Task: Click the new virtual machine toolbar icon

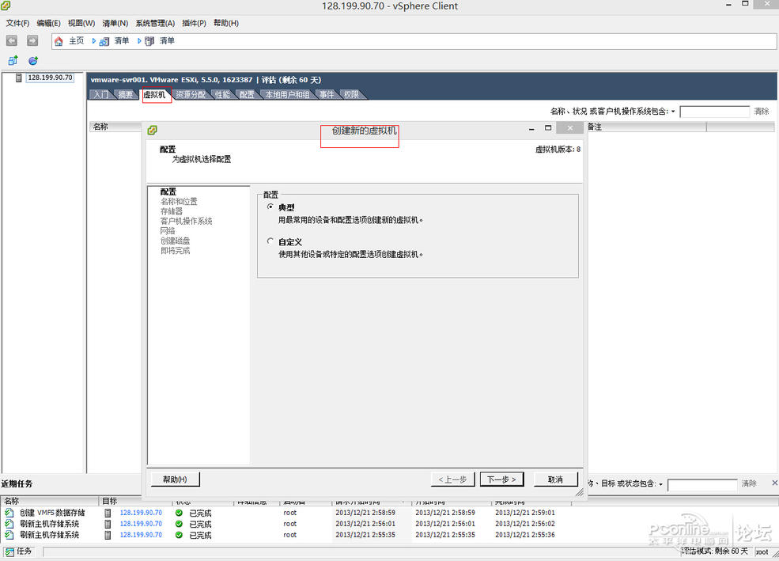Action: click(13, 61)
